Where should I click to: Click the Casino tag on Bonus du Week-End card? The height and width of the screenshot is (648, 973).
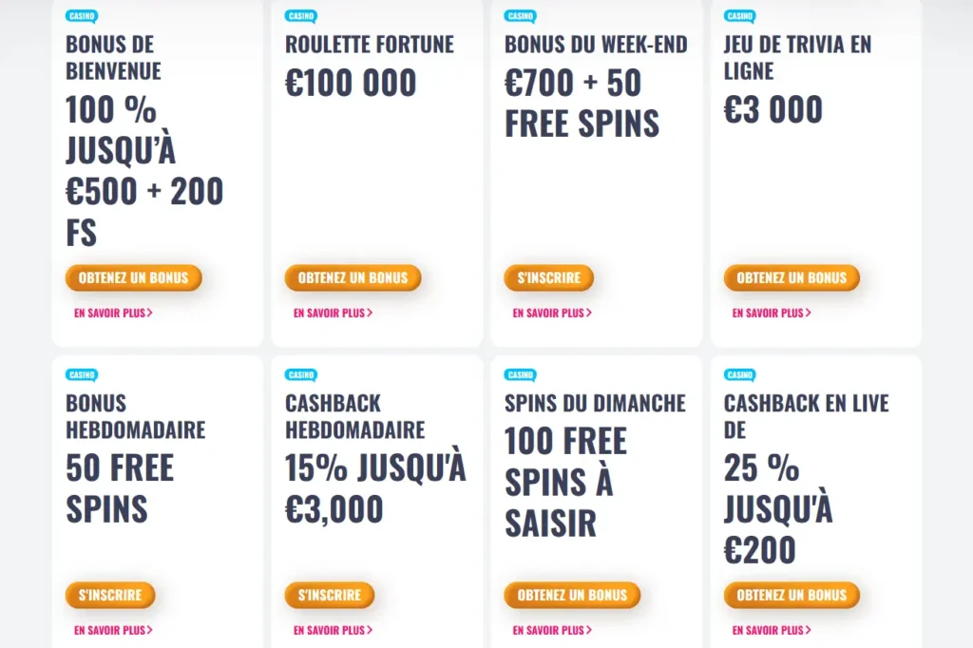click(521, 16)
